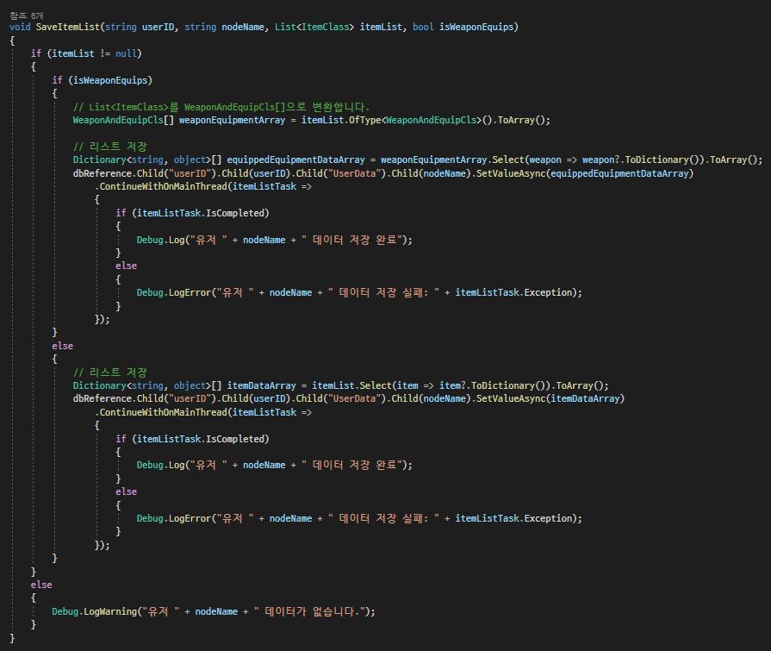Click SetValueAsync(itemDataArray) call
Image resolution: width=771 pixels, height=651 pixels.
[x=550, y=398]
